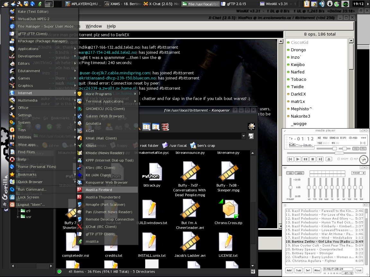Expand the More Programs submenu
370x277 pixels.
pyautogui.click(x=107, y=94)
